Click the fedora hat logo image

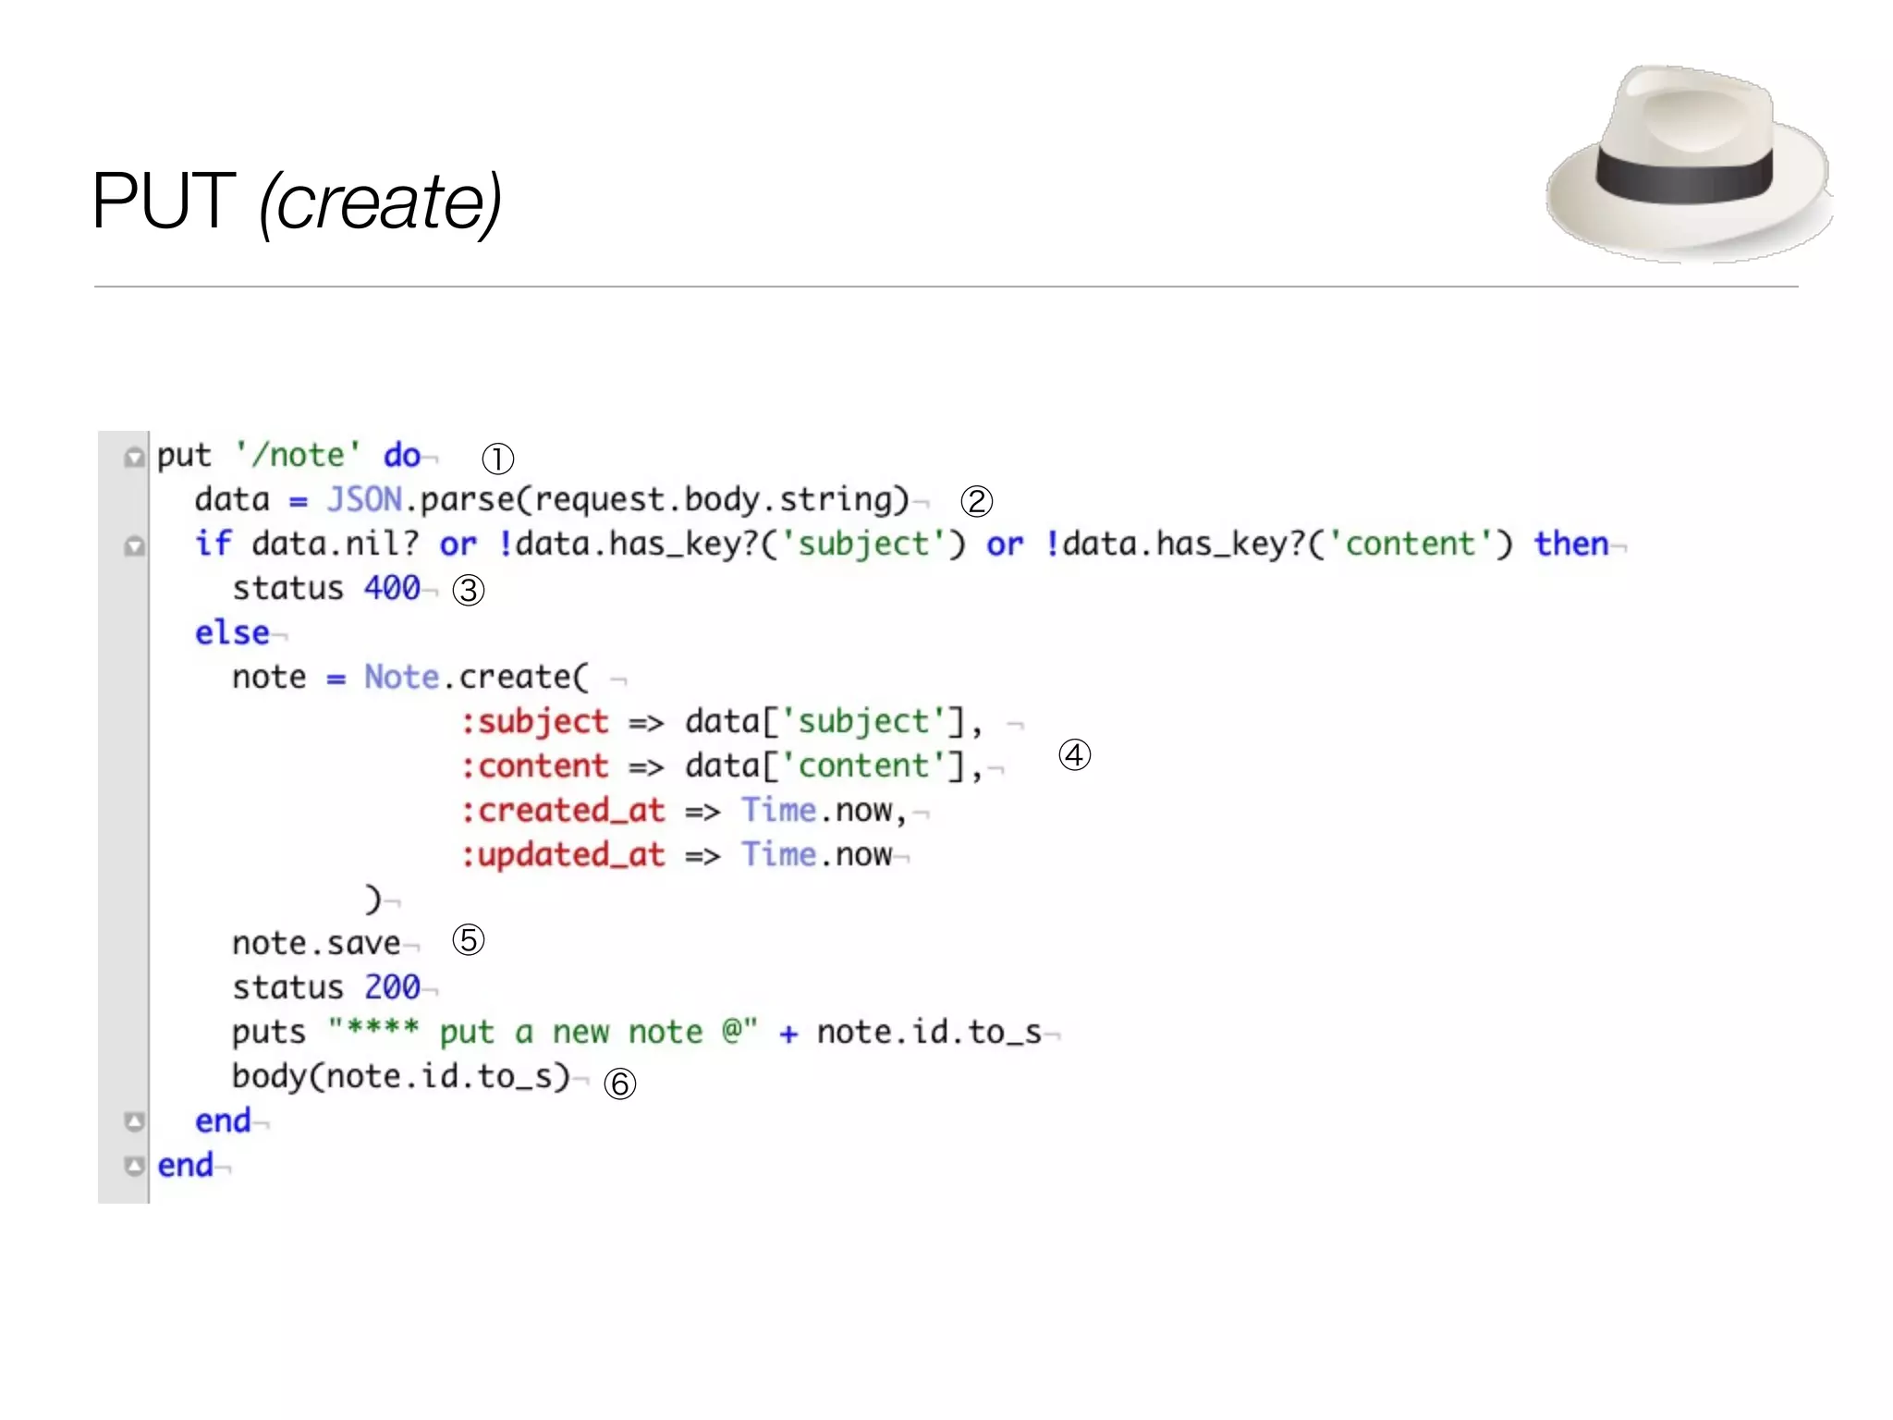tap(1690, 165)
